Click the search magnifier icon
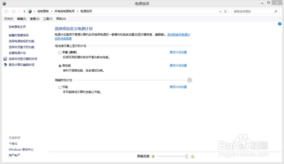 [276, 11]
